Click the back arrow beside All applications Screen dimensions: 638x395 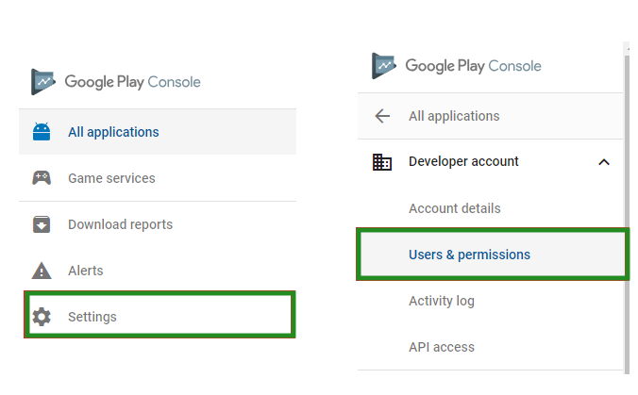click(x=382, y=116)
